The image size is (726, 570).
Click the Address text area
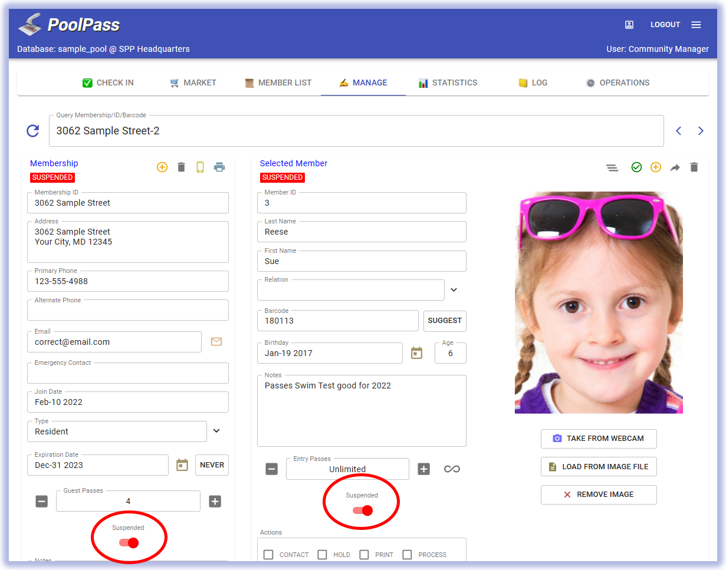(128, 242)
